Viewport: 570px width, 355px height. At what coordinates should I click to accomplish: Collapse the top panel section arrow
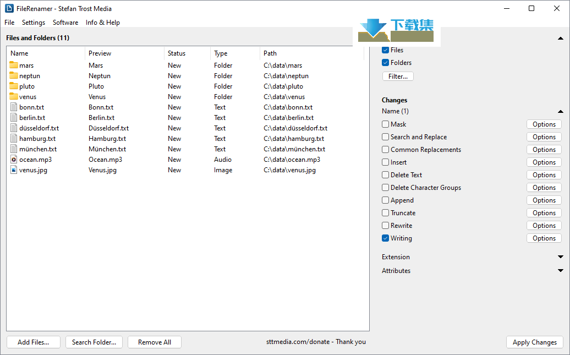561,38
